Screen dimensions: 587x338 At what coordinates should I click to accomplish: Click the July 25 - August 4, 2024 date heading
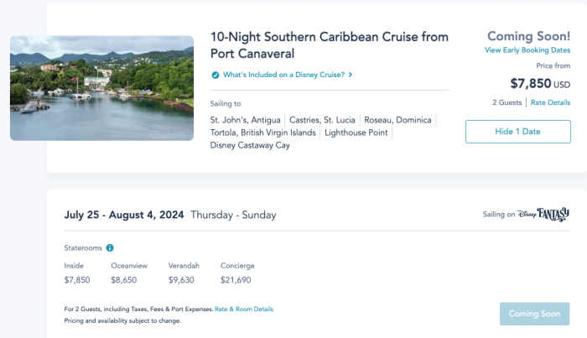[x=124, y=215]
